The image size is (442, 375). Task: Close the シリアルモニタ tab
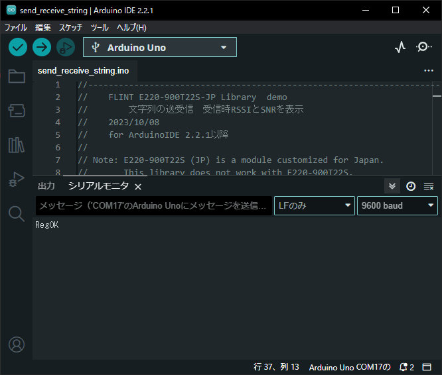pos(138,187)
